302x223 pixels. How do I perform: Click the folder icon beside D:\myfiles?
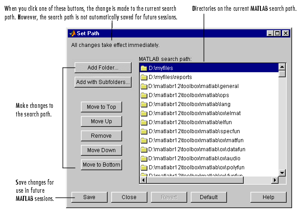144,68
